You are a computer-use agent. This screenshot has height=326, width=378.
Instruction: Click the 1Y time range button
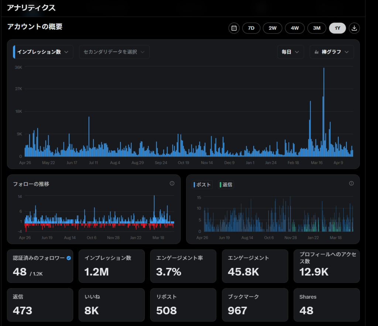click(337, 28)
